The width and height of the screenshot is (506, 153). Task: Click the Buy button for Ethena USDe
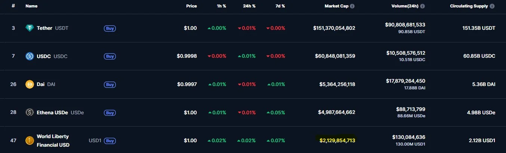click(x=110, y=112)
